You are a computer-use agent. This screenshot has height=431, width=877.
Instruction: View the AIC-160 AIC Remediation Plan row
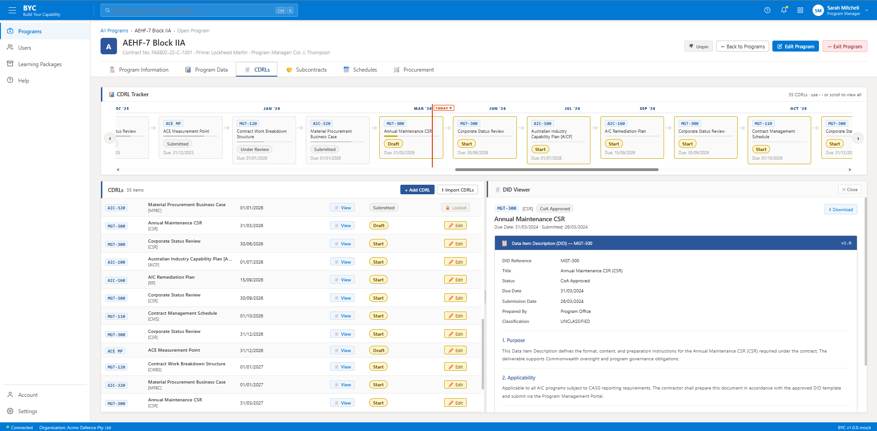click(x=342, y=280)
